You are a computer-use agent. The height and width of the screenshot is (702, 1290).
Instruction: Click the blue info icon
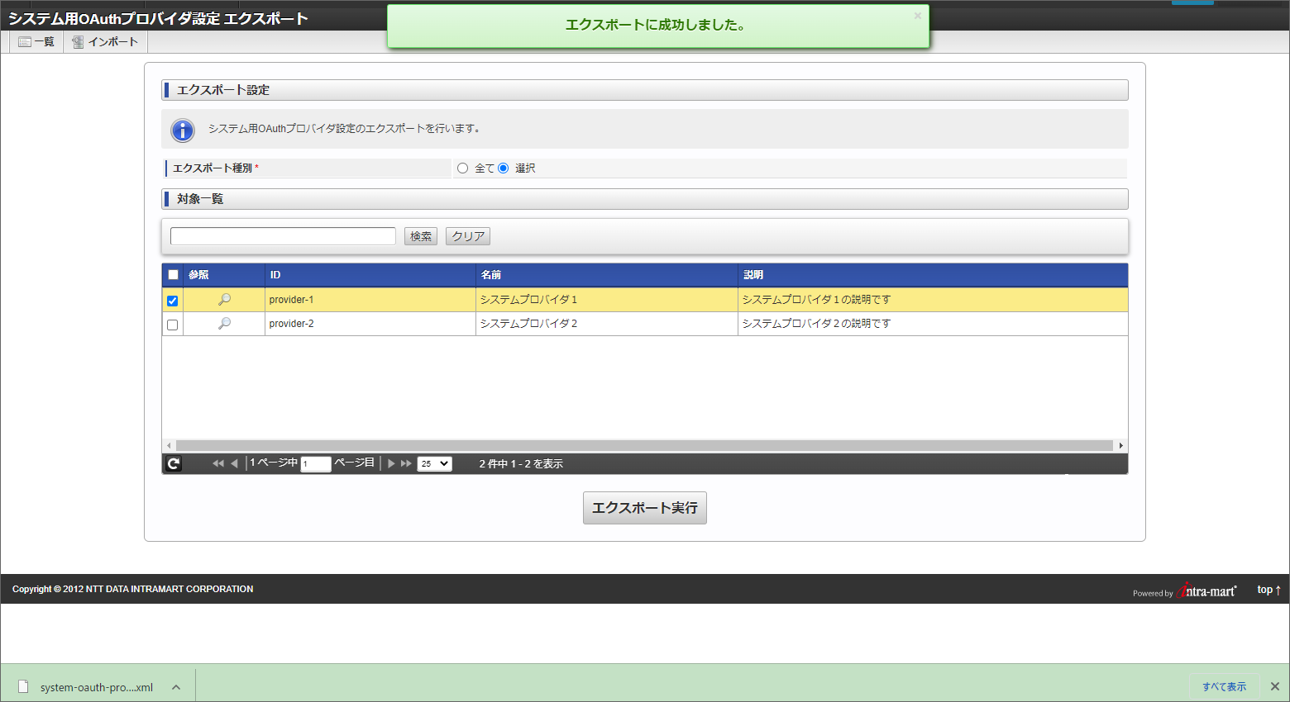click(x=183, y=130)
